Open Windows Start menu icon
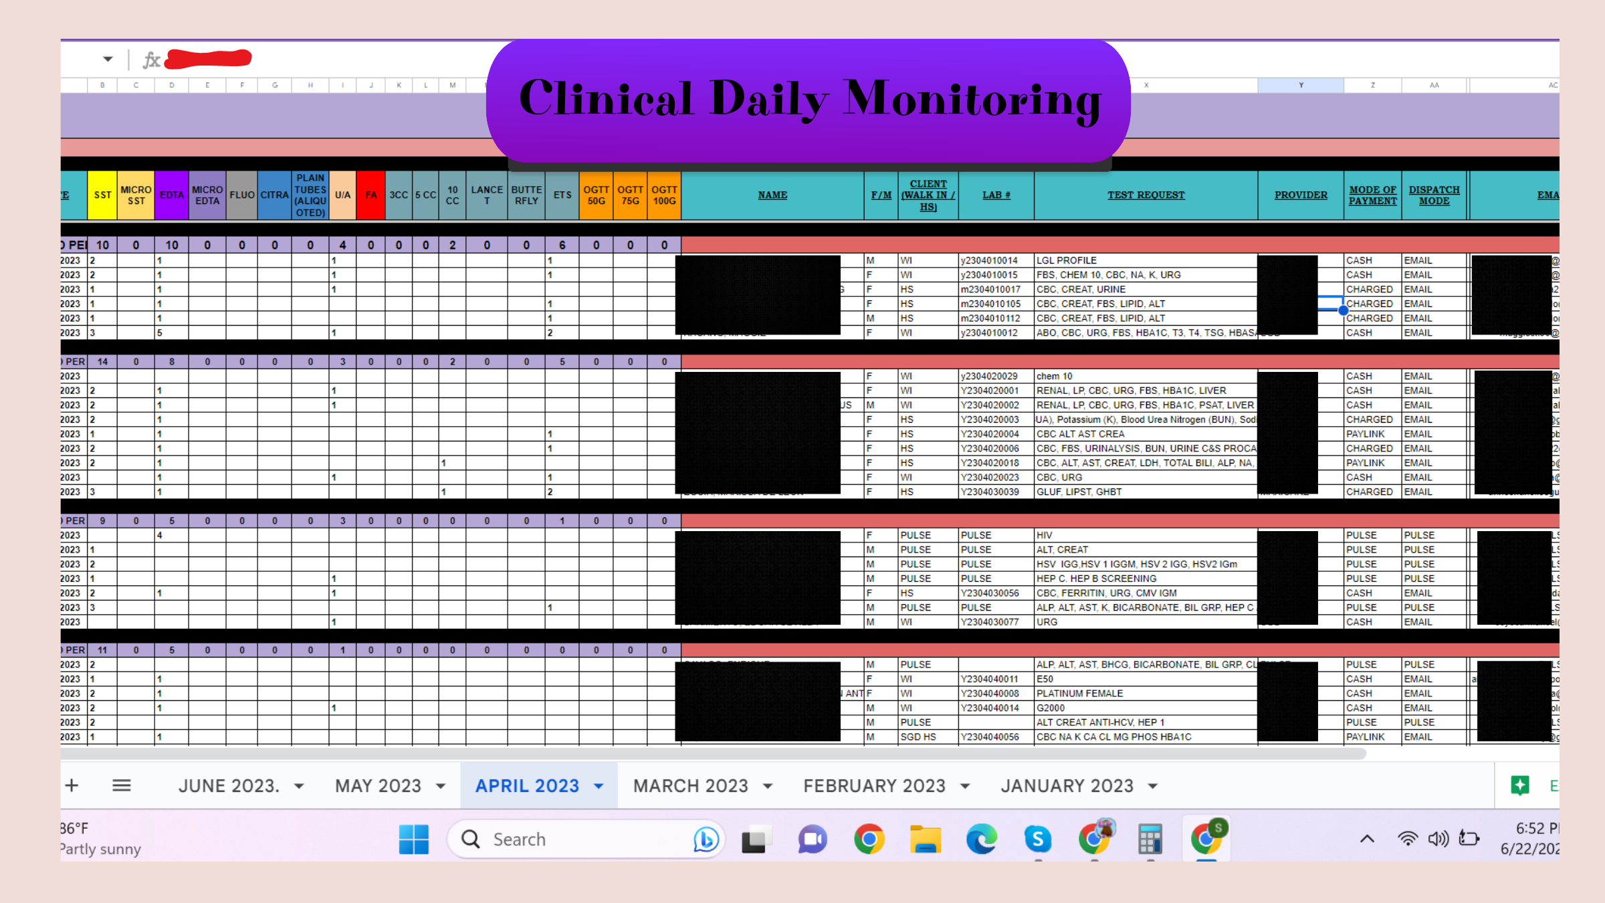This screenshot has width=1605, height=903. pyautogui.click(x=413, y=839)
